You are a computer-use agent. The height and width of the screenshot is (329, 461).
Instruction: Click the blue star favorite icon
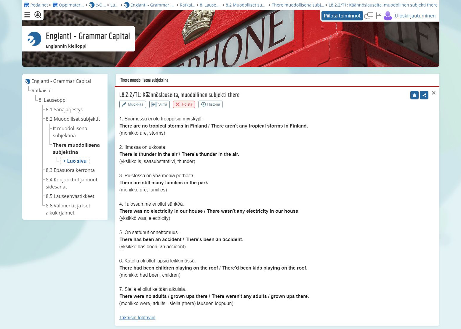pyautogui.click(x=414, y=95)
